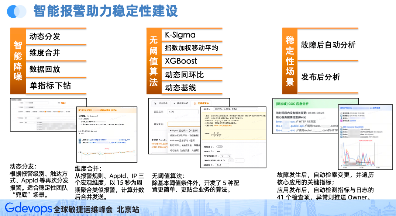The width and height of the screenshot is (396, 216).
Task: Click the clock icon next to 发布时间
Action: point(341,113)
